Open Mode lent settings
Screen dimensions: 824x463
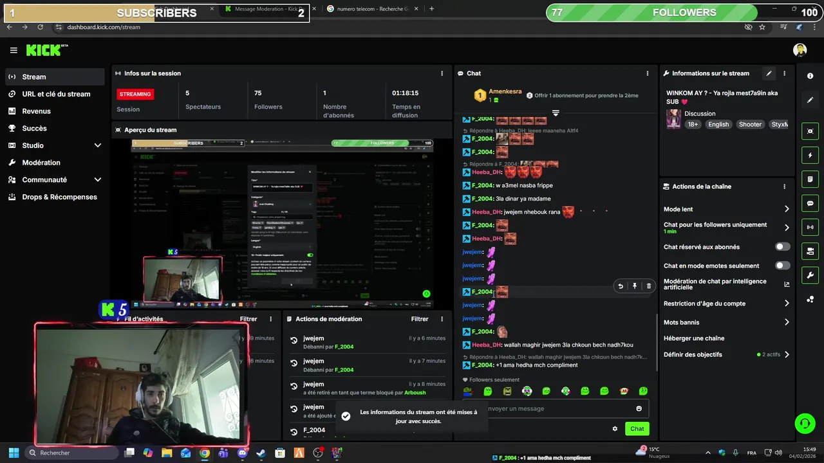pos(727,209)
